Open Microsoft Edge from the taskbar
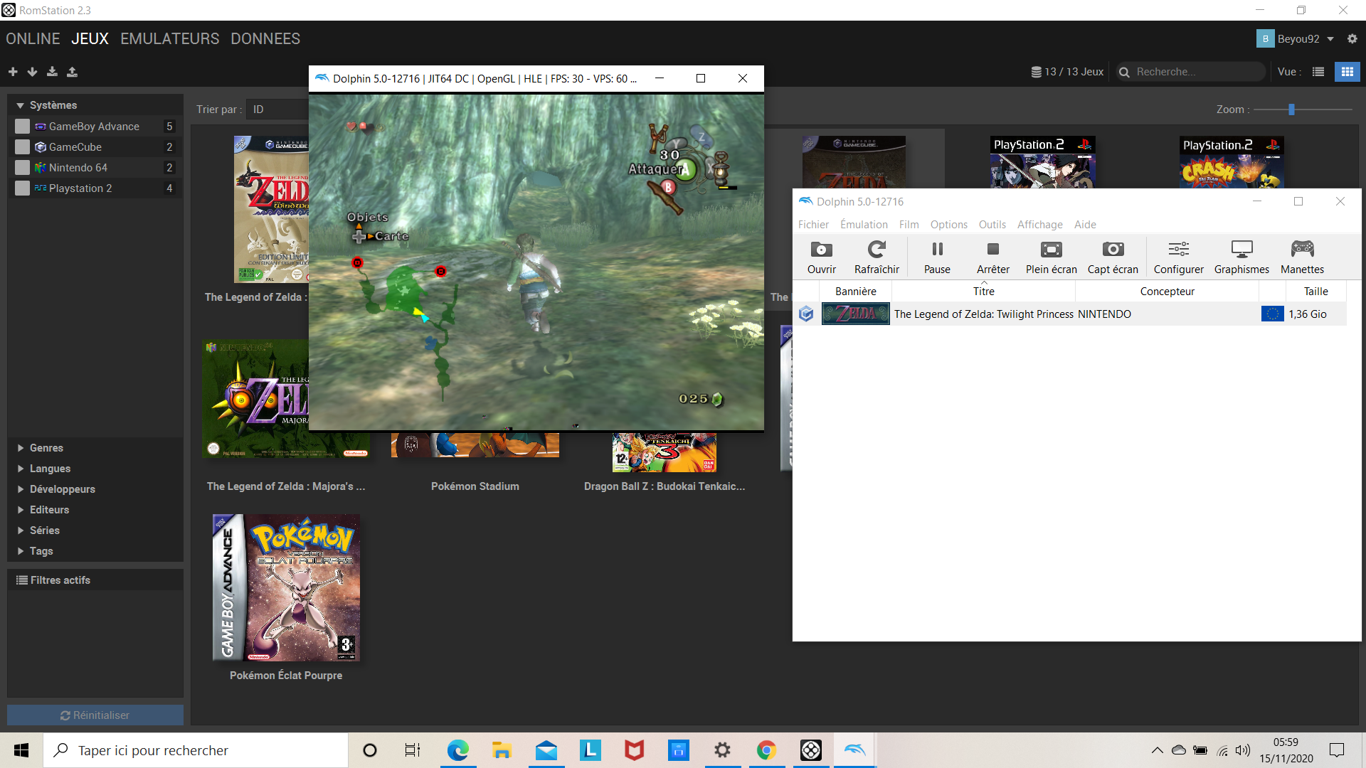1366x768 pixels. pyautogui.click(x=457, y=750)
